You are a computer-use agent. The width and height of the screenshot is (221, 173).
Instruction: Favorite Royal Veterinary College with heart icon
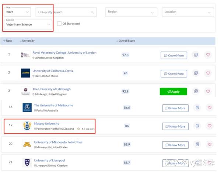(x=208, y=55)
